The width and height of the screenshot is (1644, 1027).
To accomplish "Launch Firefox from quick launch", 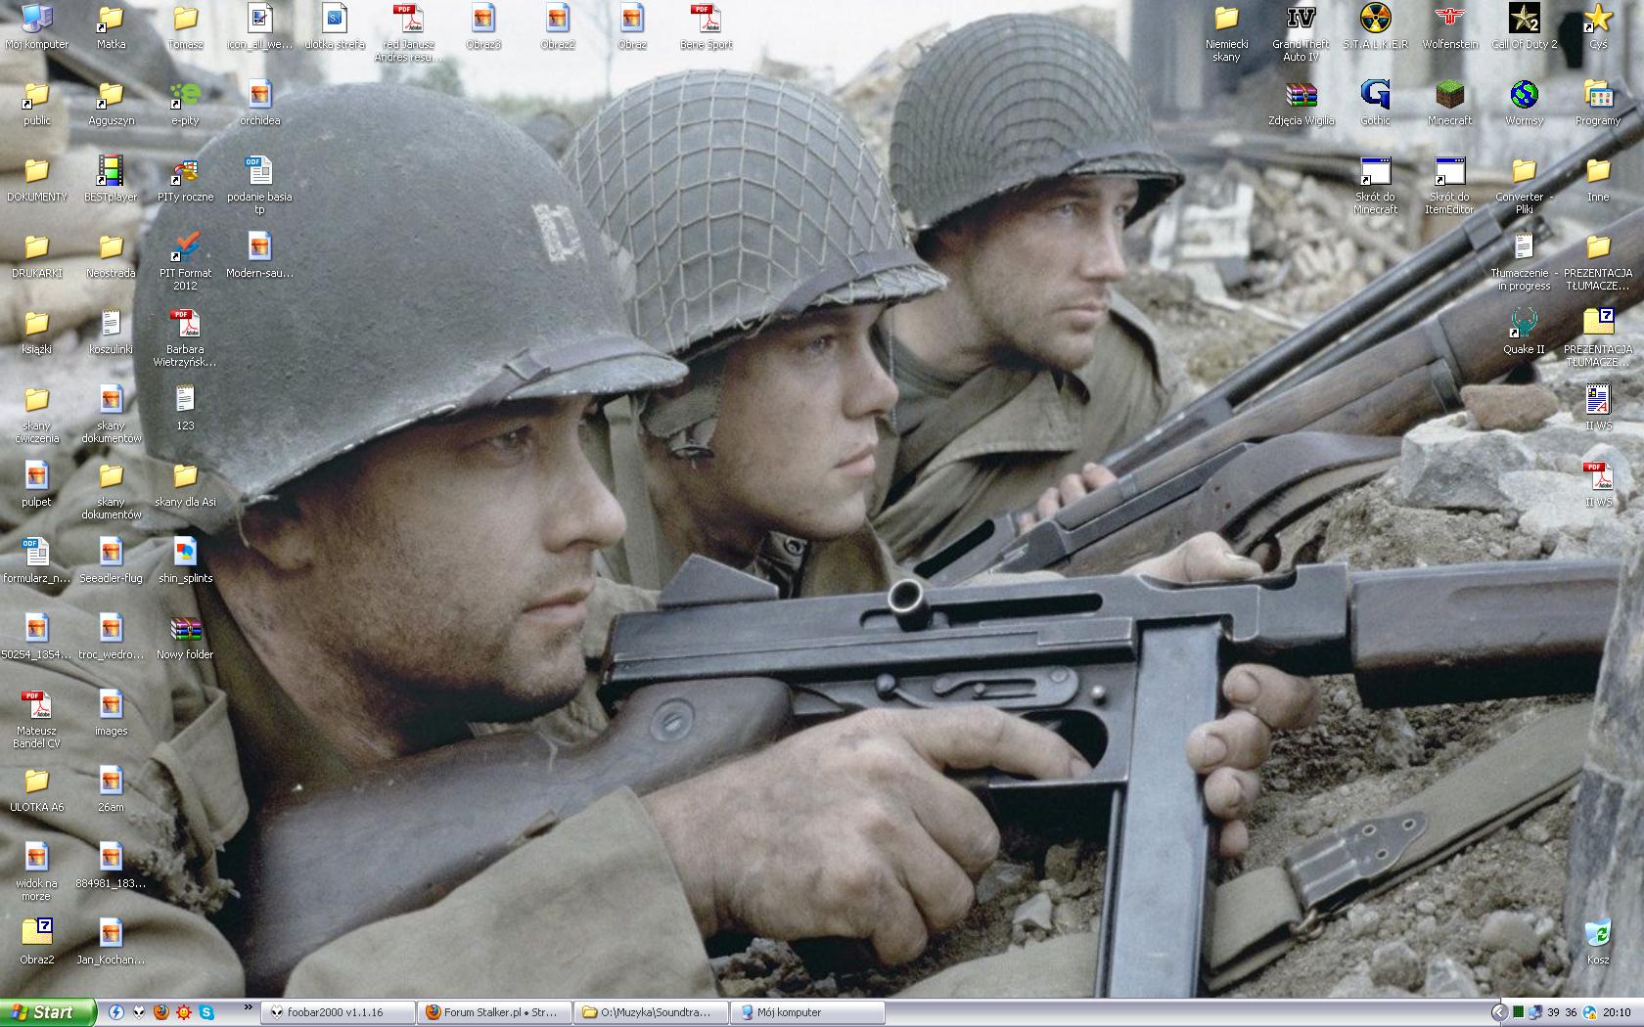I will point(161,1012).
